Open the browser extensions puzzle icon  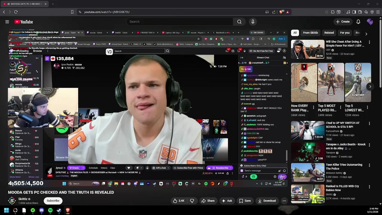click(x=332, y=12)
